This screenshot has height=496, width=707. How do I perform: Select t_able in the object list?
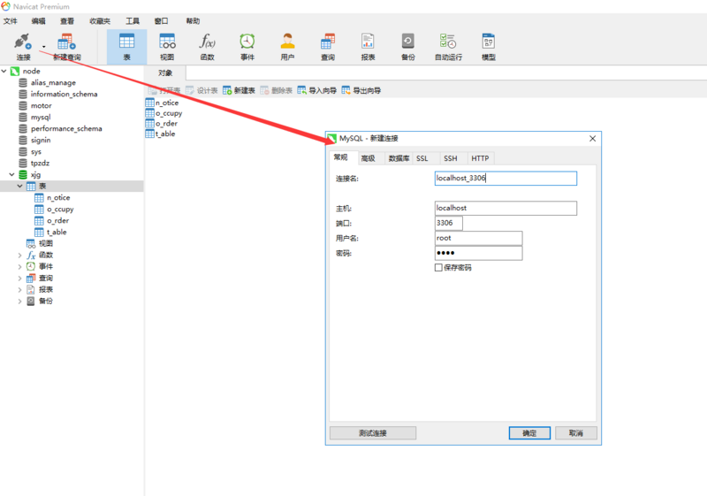point(165,134)
